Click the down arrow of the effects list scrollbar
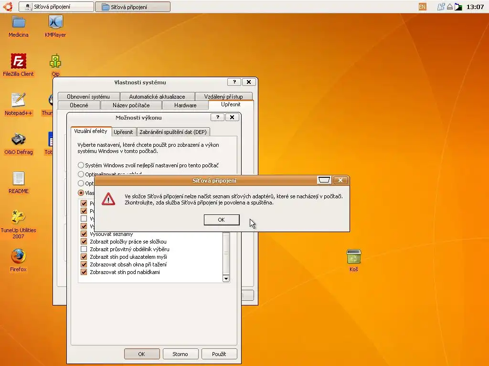This screenshot has height=366, width=489. (226, 278)
